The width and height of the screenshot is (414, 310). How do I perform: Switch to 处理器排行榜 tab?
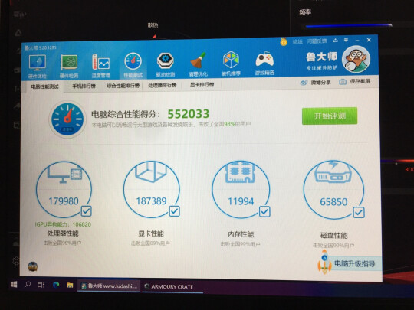162,85
